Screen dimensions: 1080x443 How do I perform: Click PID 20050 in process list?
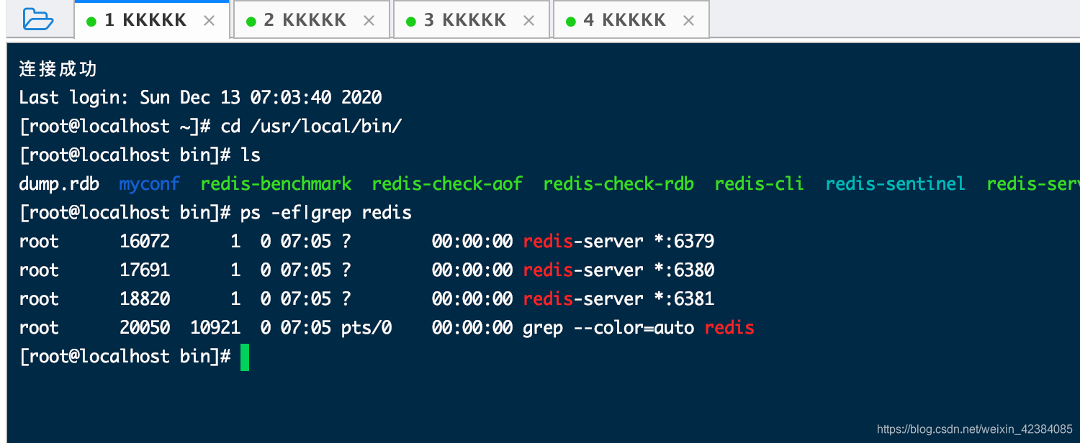tap(145, 328)
